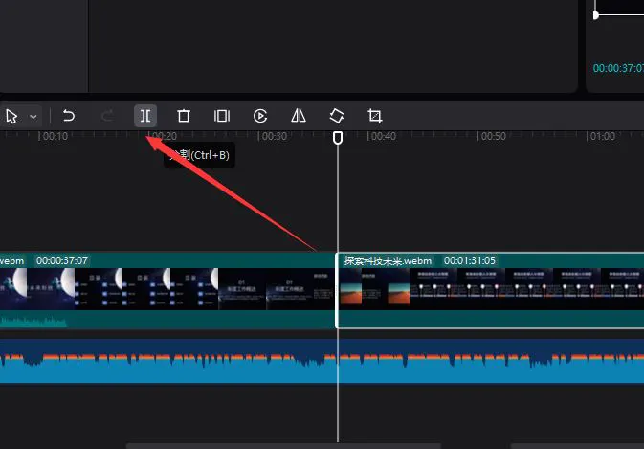Viewport: 644px width, 449px height.
Task: Select the 探索科技未来.webm video clip
Action: (490, 290)
